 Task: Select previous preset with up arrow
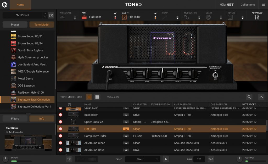[45, 14]
